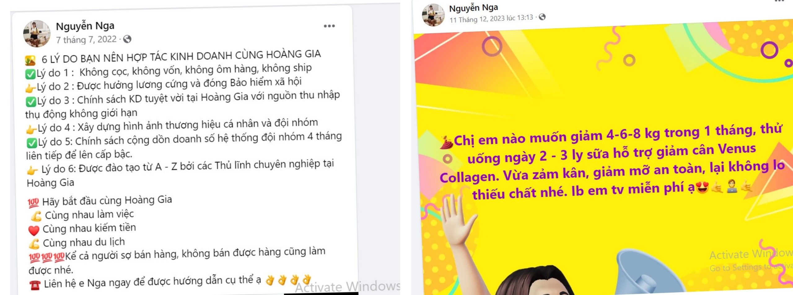Viewport: 793px width, 295px height.
Task: Open Nguyễn Nga name link on the right post
Action: pyautogui.click(x=473, y=8)
